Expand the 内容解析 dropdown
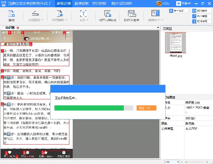Screen dimensions: 213x164 pyautogui.click(x=66, y=20)
